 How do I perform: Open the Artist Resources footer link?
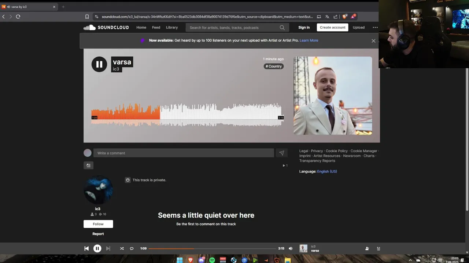coord(327,156)
